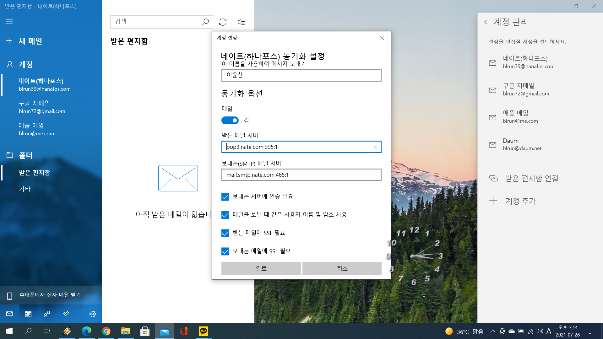Open People contacts icon
The image size is (603, 339).
click(x=47, y=314)
